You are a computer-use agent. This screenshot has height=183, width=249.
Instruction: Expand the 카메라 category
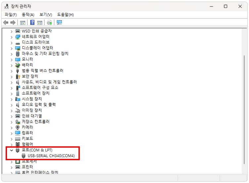[x=11, y=127]
